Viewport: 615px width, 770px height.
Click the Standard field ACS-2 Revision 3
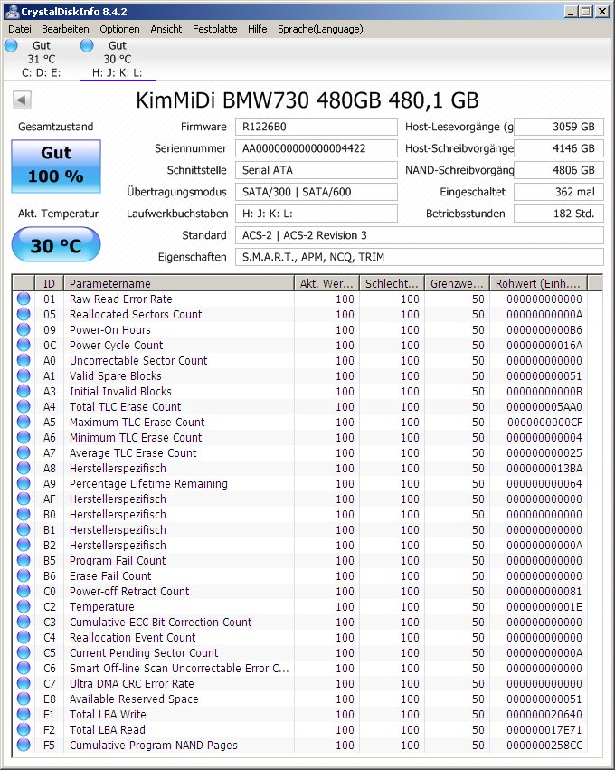(420, 235)
